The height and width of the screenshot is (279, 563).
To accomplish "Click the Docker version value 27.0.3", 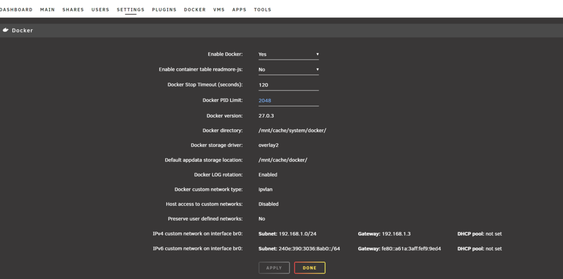I will point(266,116).
